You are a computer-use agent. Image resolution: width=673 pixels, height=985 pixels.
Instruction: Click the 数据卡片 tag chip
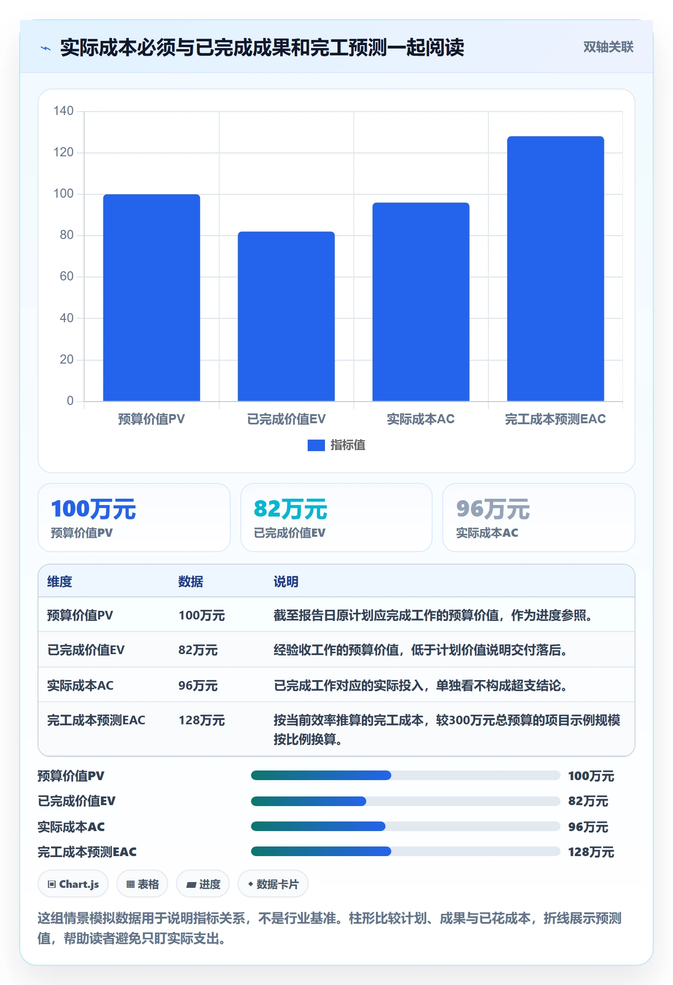(273, 884)
